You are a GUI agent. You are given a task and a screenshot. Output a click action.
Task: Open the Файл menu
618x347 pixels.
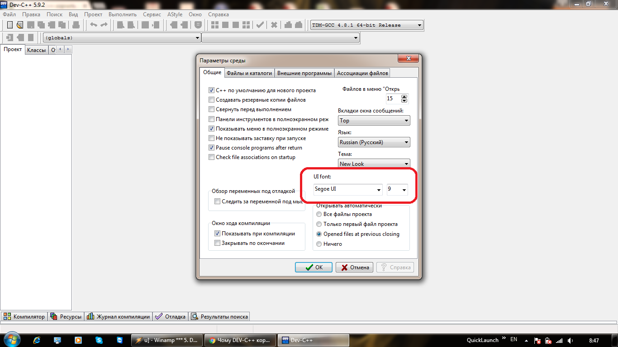[9, 14]
